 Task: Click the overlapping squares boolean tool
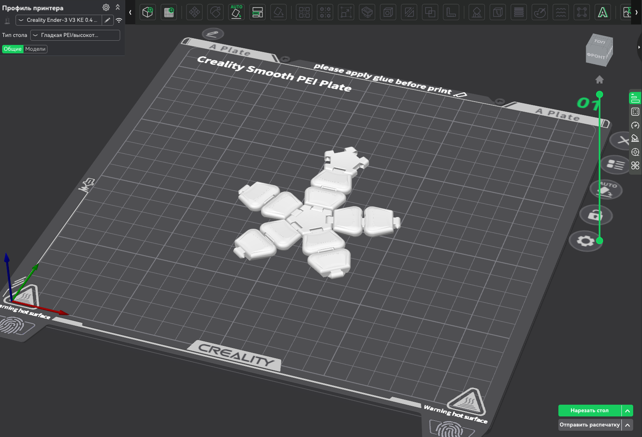click(430, 12)
